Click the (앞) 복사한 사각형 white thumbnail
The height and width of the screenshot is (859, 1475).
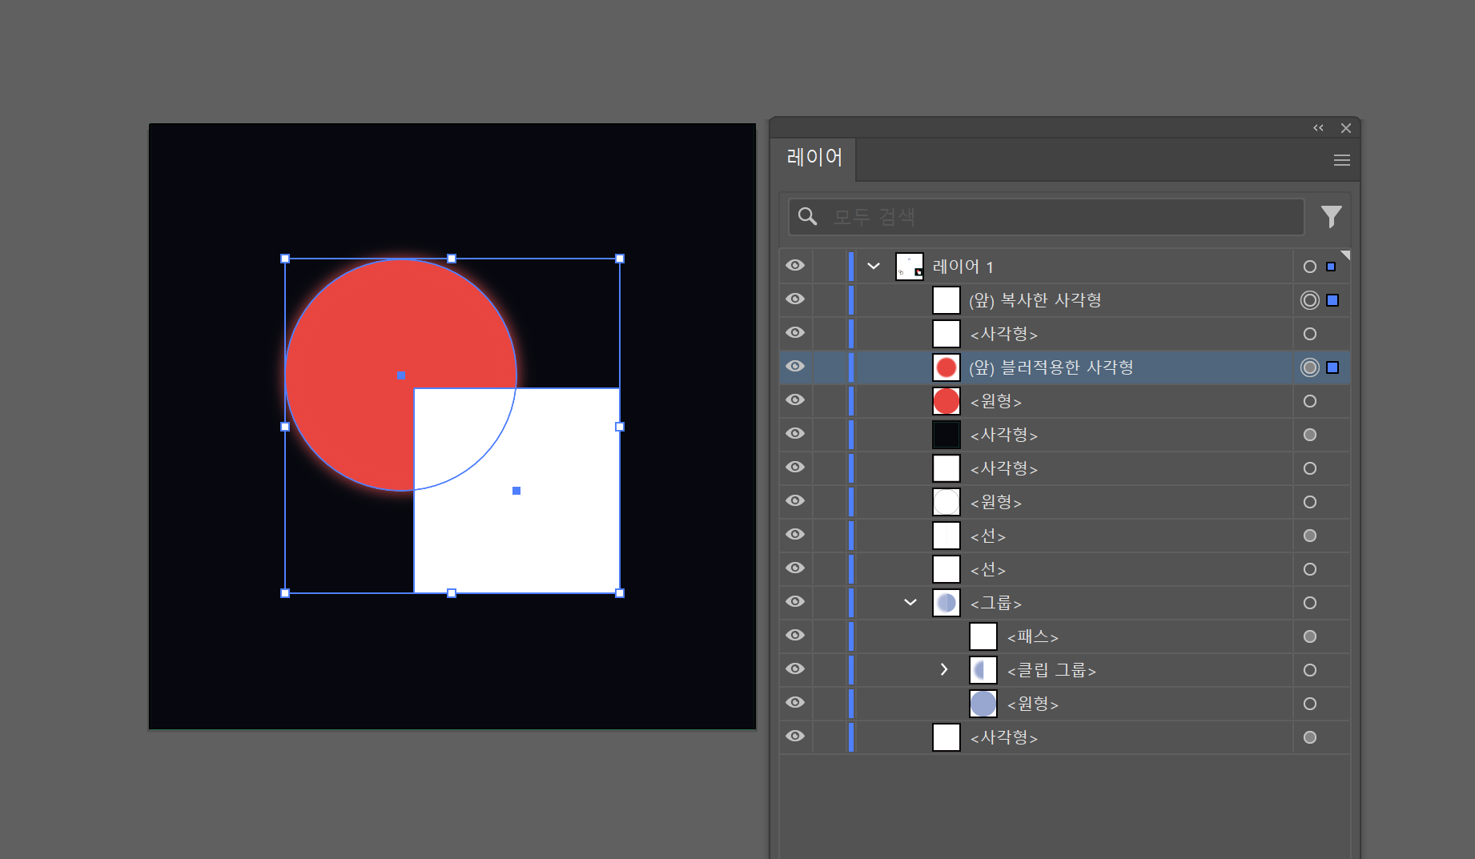coord(946,300)
